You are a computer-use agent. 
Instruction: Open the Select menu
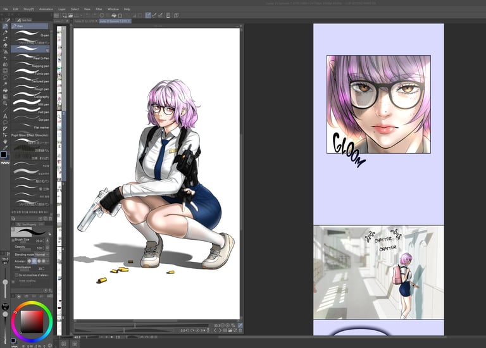(75, 9)
